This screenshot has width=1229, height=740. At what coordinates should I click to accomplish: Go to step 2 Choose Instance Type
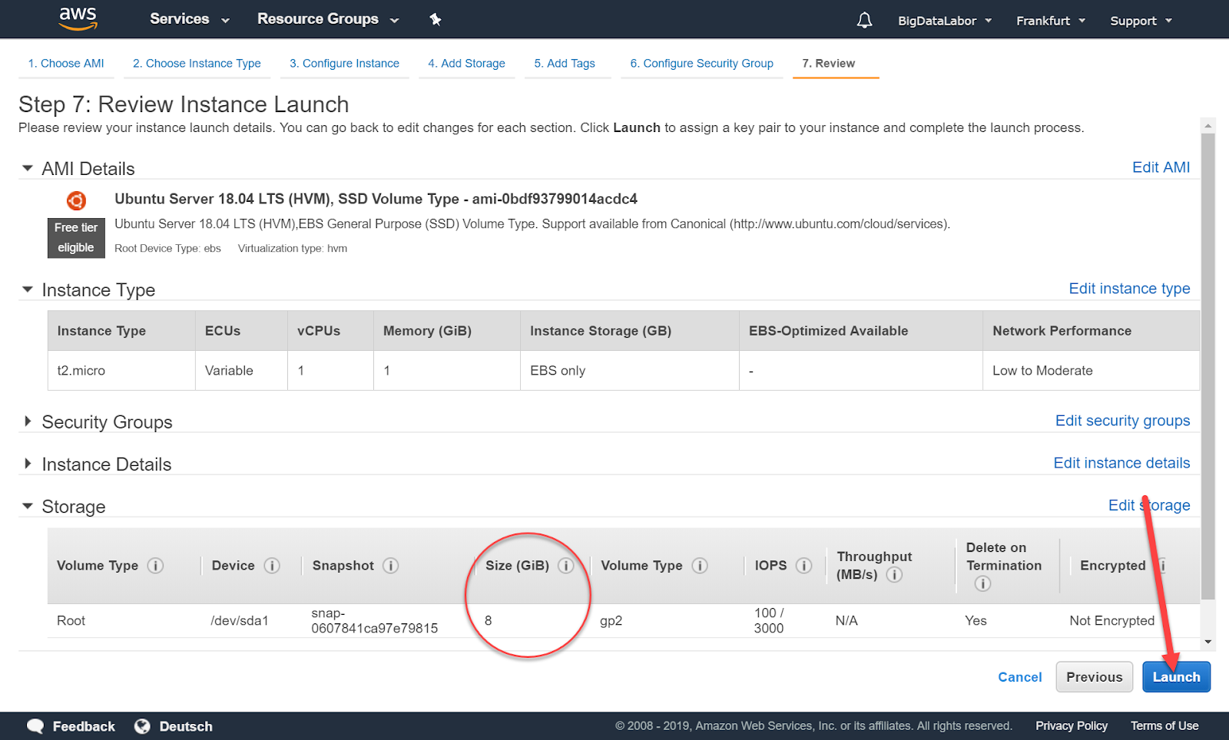(x=197, y=64)
